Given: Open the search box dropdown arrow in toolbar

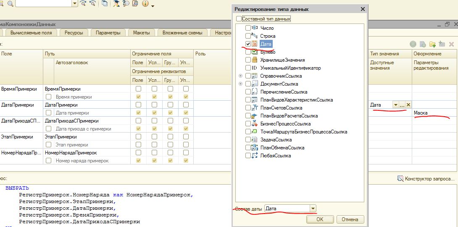Looking at the screenshot, I should pyautogui.click(x=74, y=3).
